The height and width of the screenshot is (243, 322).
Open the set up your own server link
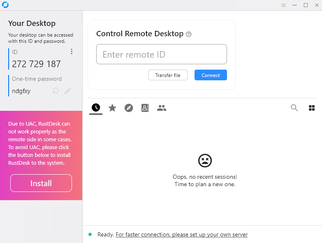(x=181, y=234)
